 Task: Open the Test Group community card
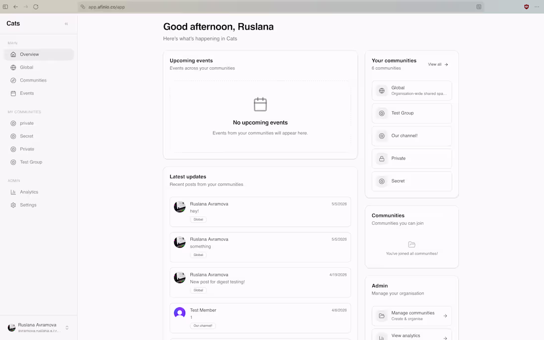pyautogui.click(x=412, y=113)
